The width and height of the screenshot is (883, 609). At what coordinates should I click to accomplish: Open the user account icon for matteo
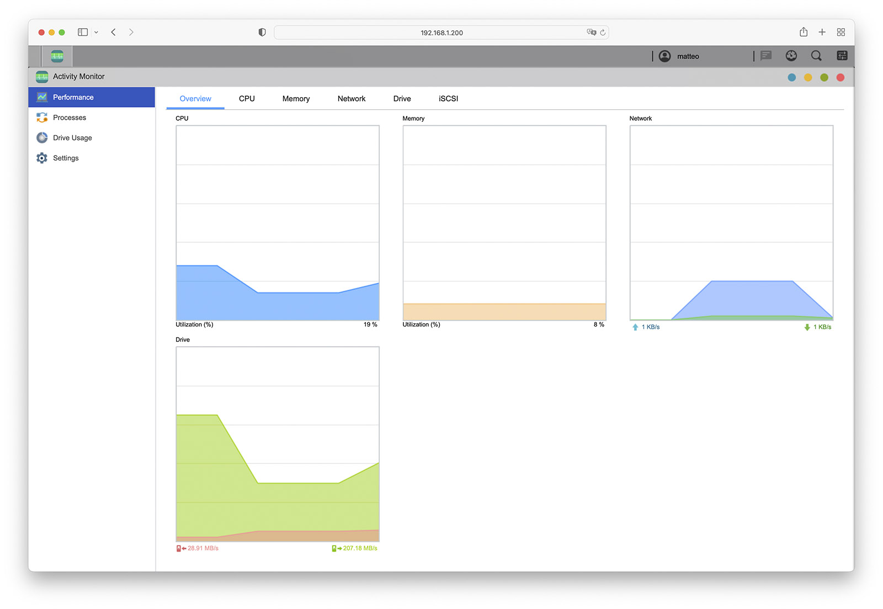[665, 56]
